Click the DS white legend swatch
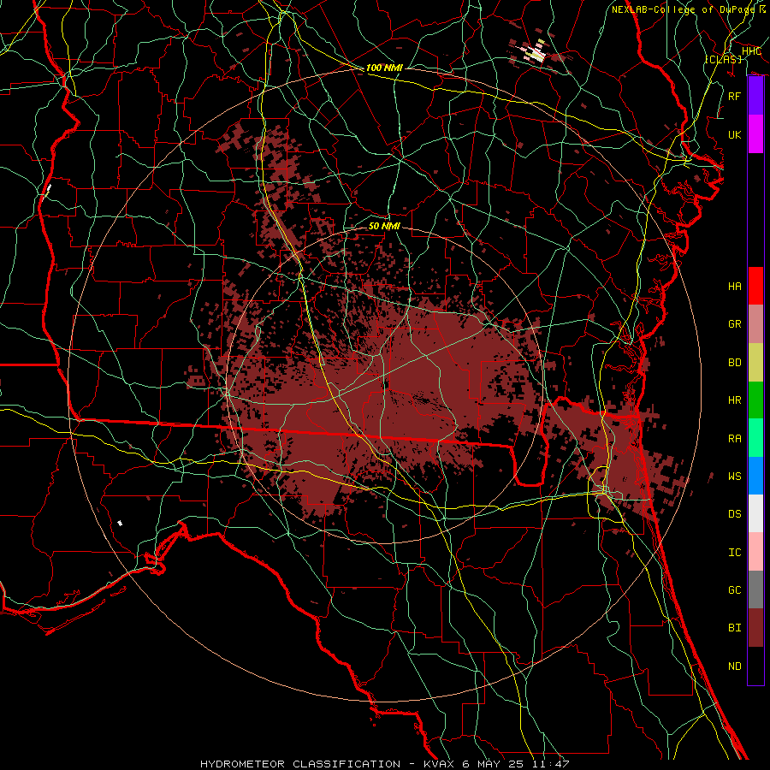 (755, 513)
